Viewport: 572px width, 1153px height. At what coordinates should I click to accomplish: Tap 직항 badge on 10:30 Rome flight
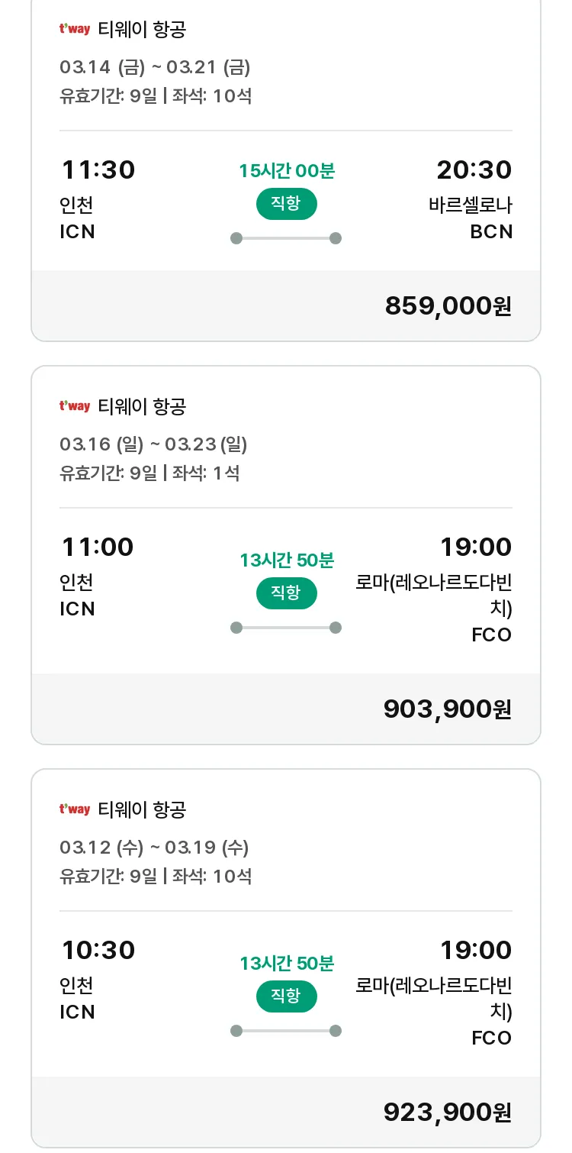(286, 996)
